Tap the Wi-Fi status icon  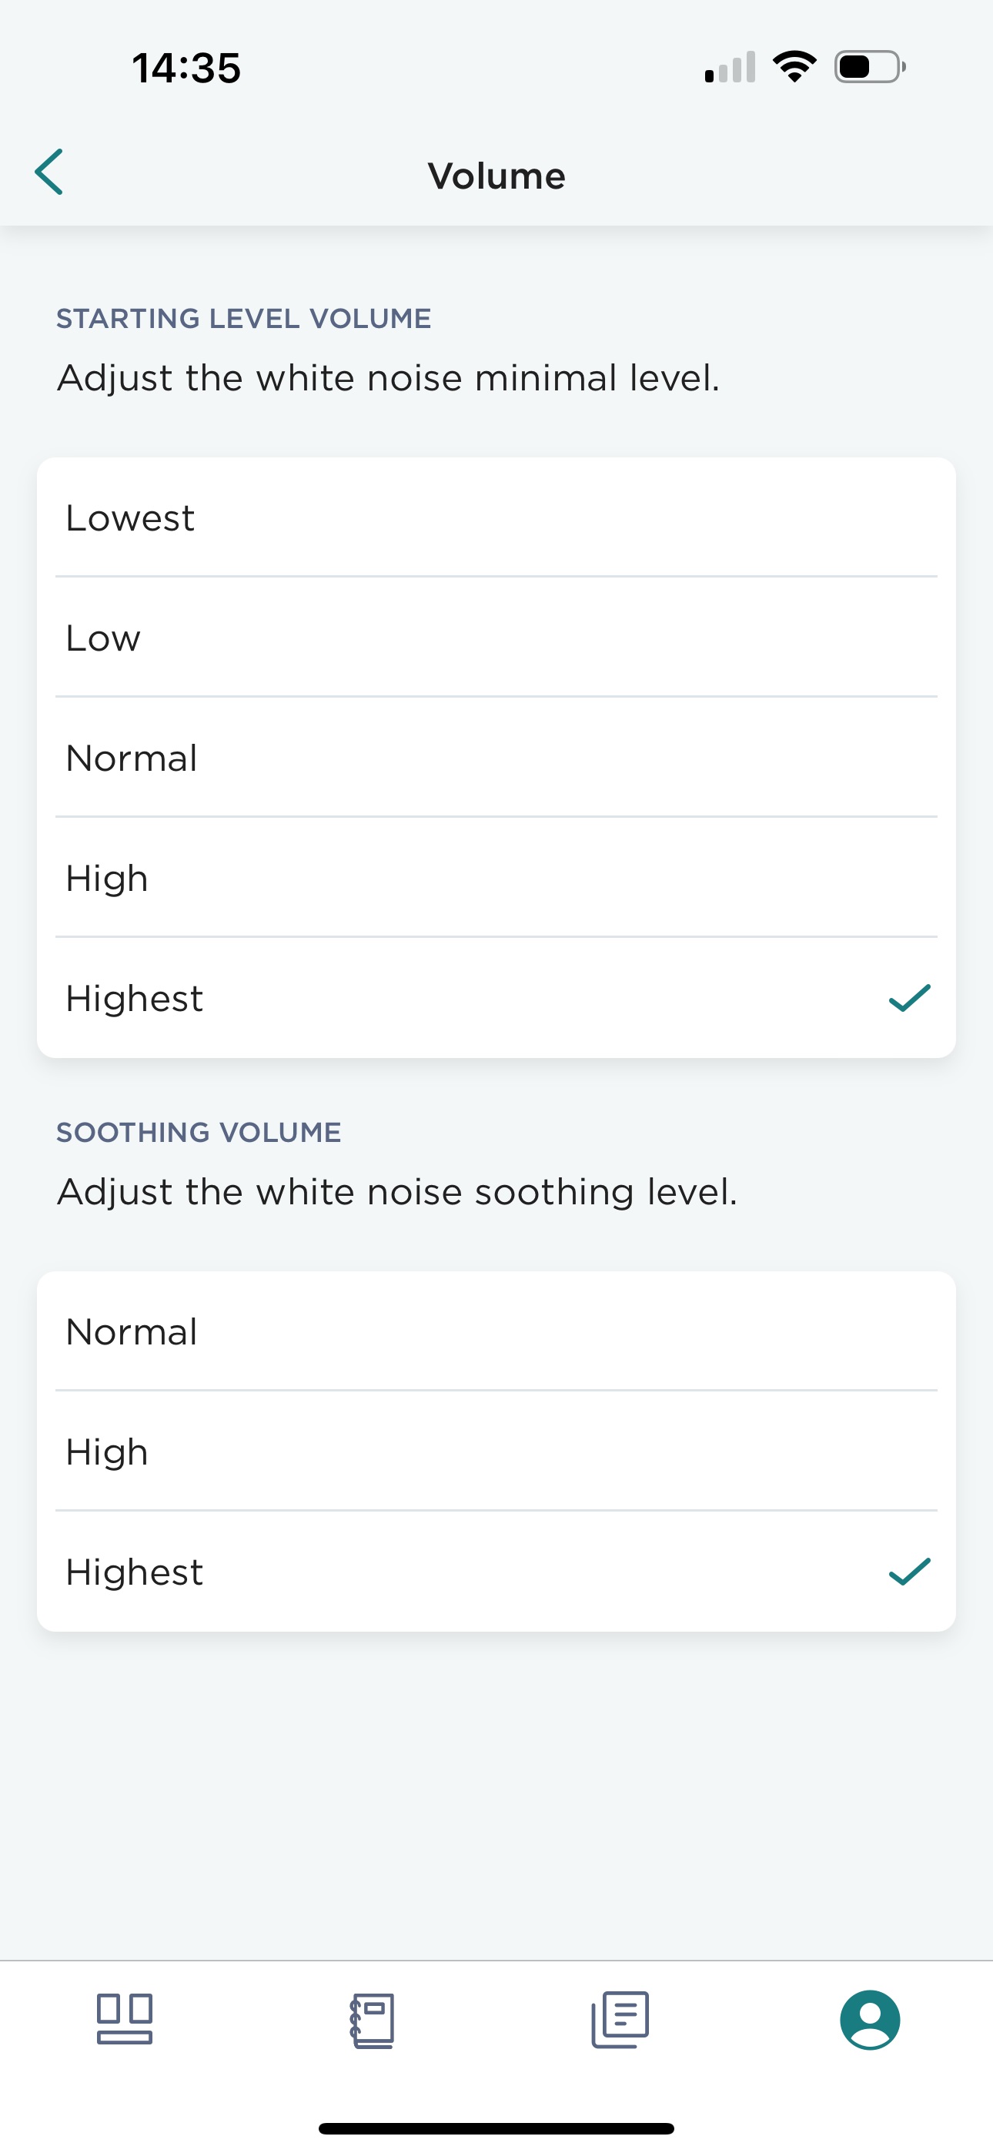794,67
